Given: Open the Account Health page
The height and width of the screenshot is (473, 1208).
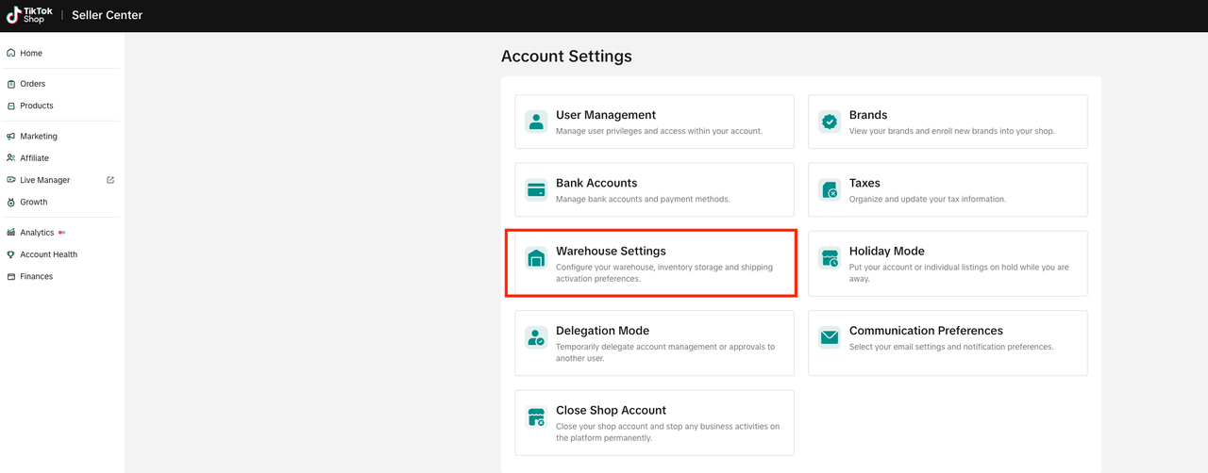Looking at the screenshot, I should [x=49, y=254].
